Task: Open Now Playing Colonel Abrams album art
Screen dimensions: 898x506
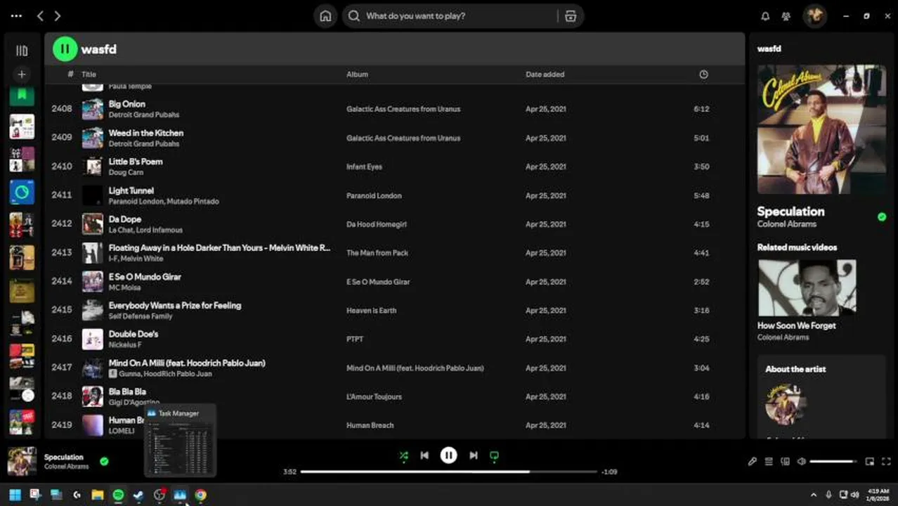Action: tap(821, 129)
